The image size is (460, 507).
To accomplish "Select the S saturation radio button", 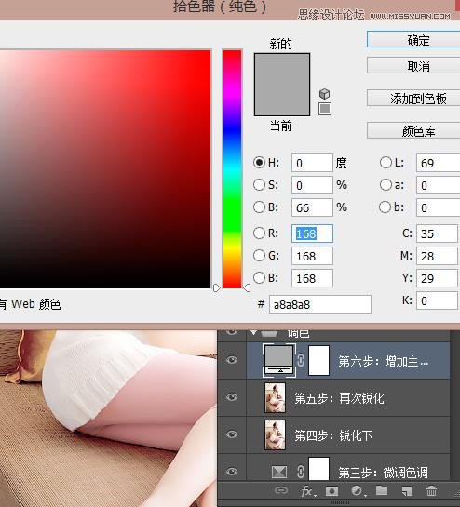I will click(x=259, y=184).
